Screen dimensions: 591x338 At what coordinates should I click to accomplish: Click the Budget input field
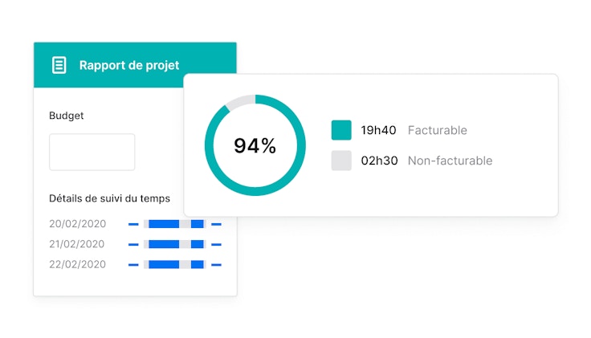(x=92, y=152)
